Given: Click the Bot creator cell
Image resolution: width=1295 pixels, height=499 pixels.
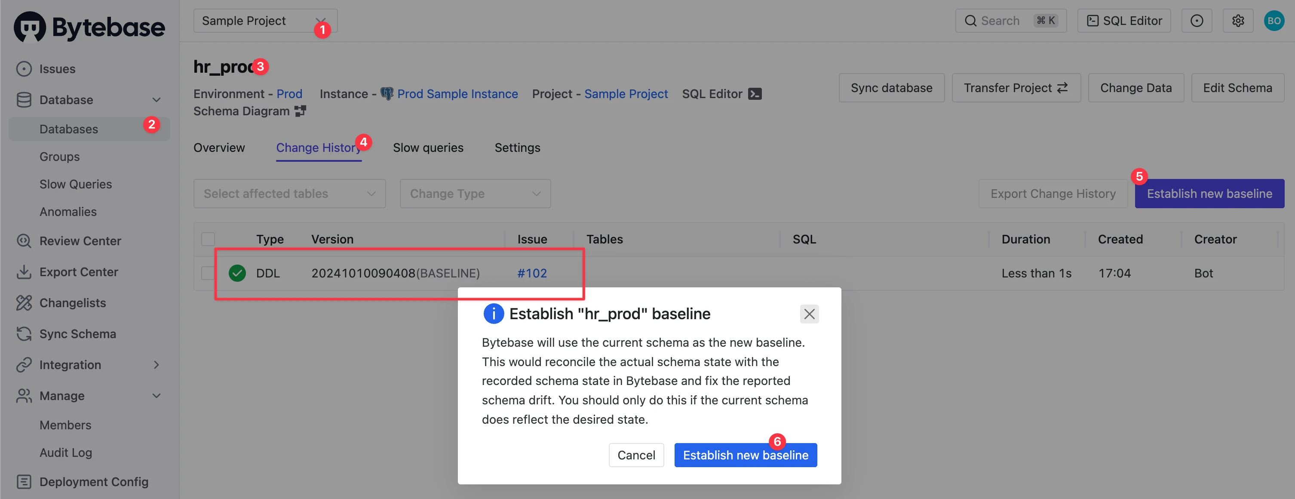Looking at the screenshot, I should point(1203,273).
